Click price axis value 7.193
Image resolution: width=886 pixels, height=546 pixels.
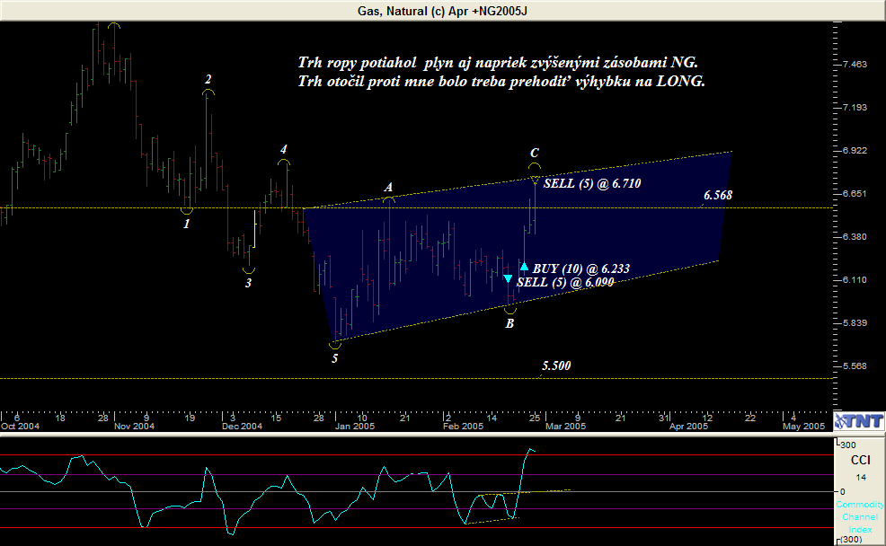855,107
